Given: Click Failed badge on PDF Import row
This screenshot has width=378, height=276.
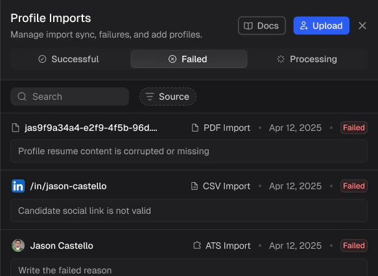Looking at the screenshot, I should [x=353, y=128].
